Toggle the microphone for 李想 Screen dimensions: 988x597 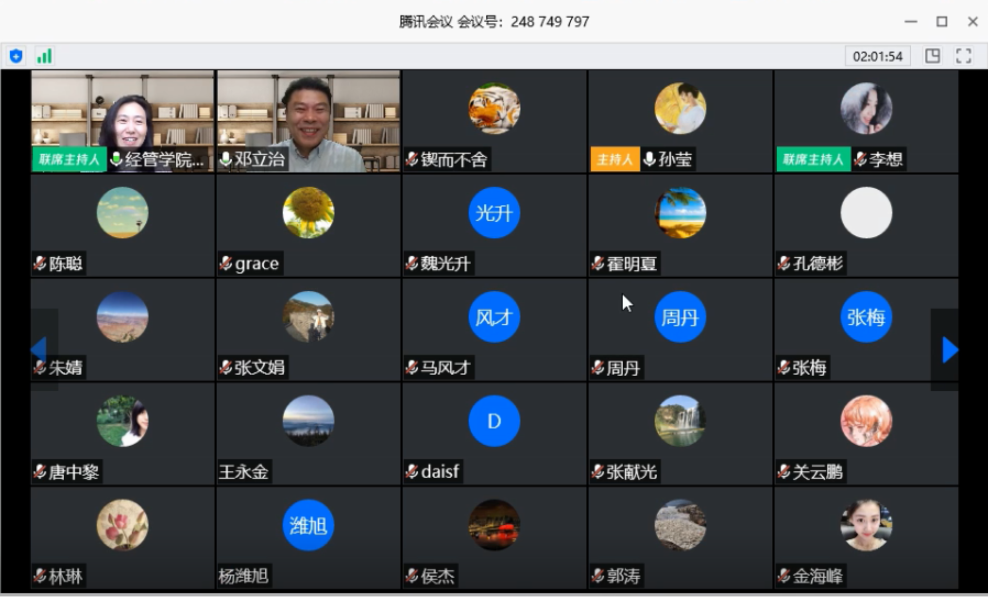pos(863,159)
